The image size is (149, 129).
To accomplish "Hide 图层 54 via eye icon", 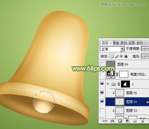I will pyautogui.click(x=102, y=102).
